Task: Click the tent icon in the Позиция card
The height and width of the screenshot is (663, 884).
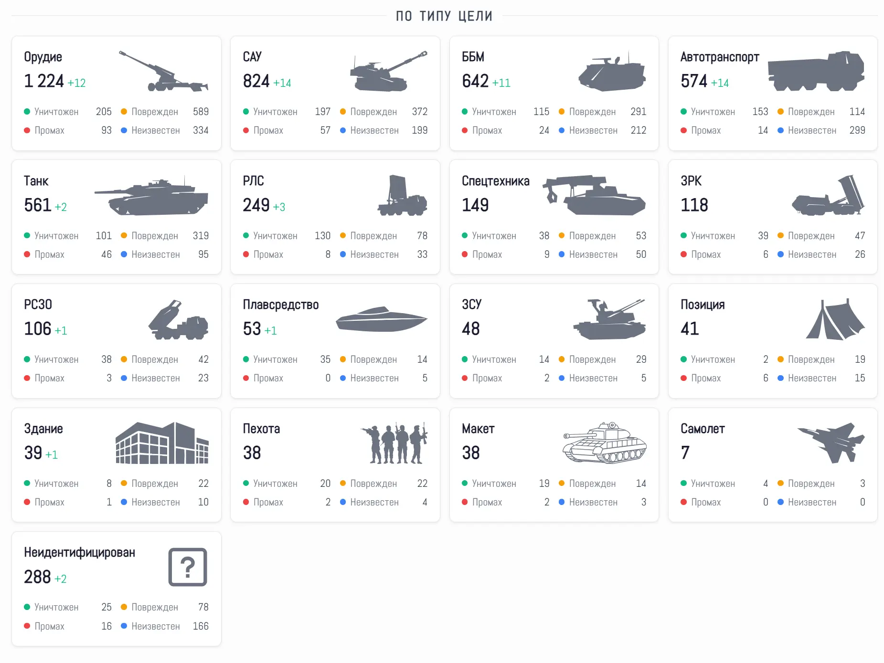Action: [835, 319]
